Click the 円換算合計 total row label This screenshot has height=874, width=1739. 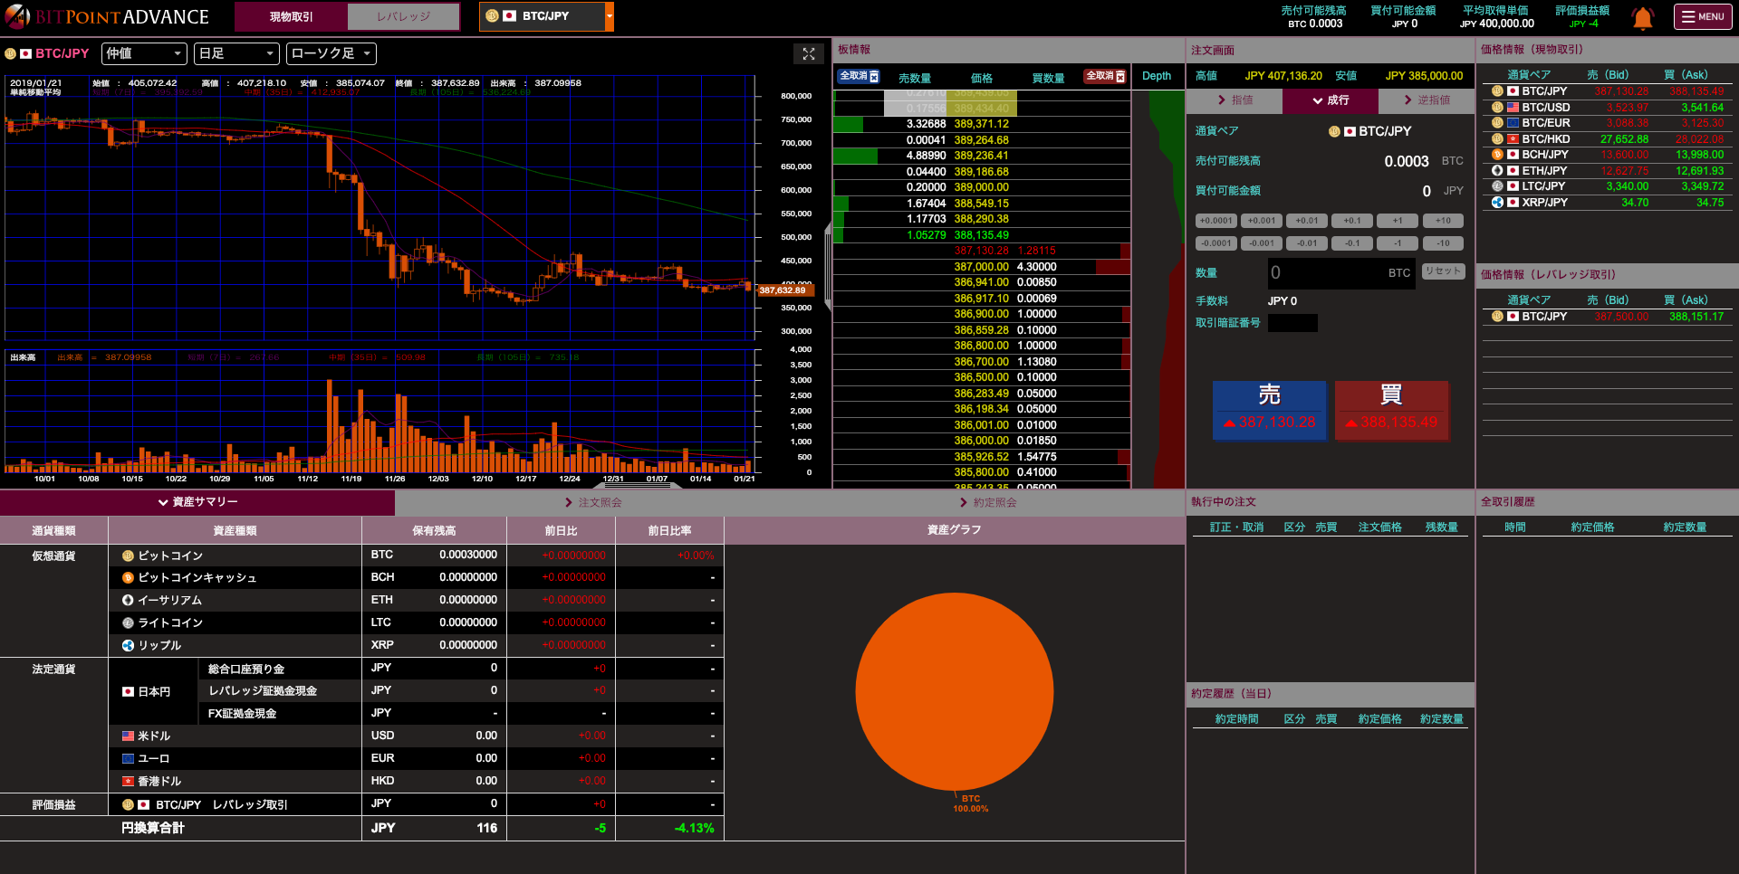153,829
